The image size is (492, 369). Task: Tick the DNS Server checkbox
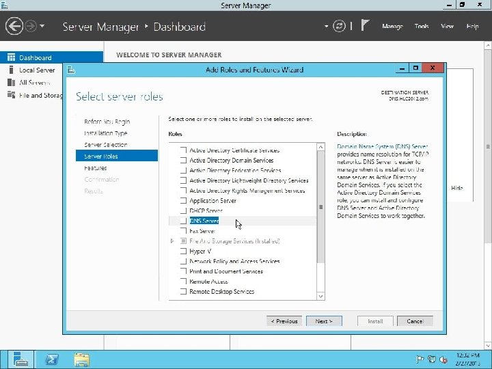[x=183, y=221]
